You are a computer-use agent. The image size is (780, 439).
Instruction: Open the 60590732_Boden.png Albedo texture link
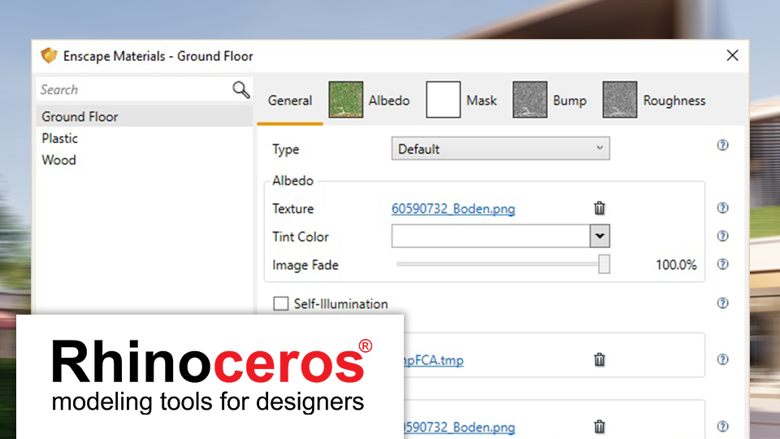(453, 209)
